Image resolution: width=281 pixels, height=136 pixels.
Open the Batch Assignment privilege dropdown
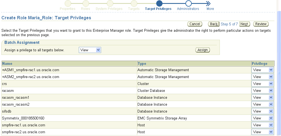tap(90, 50)
